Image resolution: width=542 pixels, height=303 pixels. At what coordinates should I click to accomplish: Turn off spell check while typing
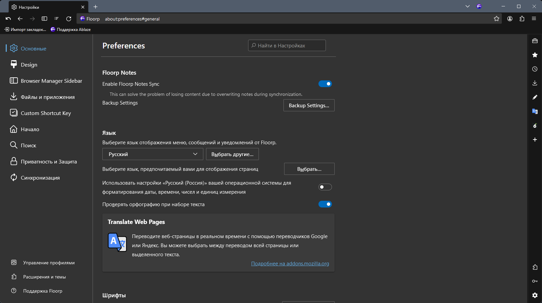click(x=325, y=204)
